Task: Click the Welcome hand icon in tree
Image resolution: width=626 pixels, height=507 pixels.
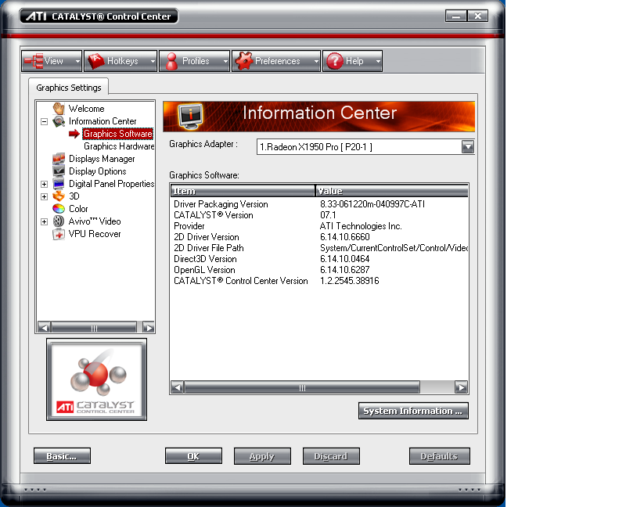Action: click(59, 109)
